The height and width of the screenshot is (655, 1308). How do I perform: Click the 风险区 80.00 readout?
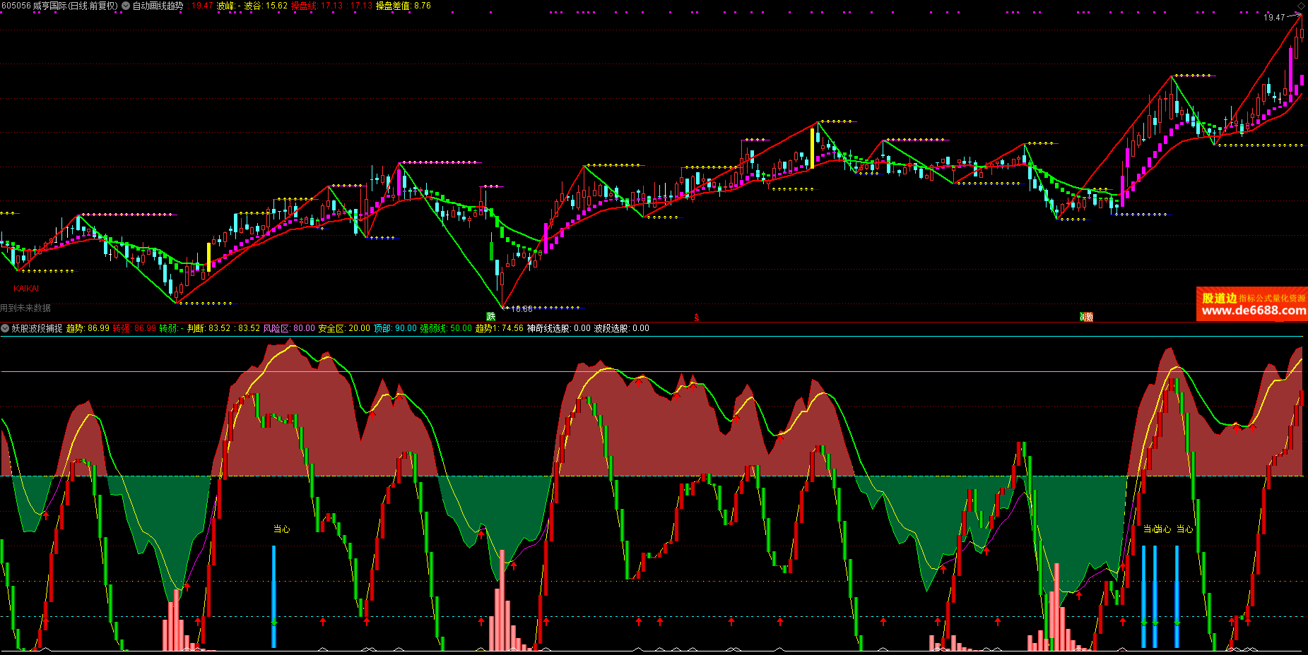(289, 328)
